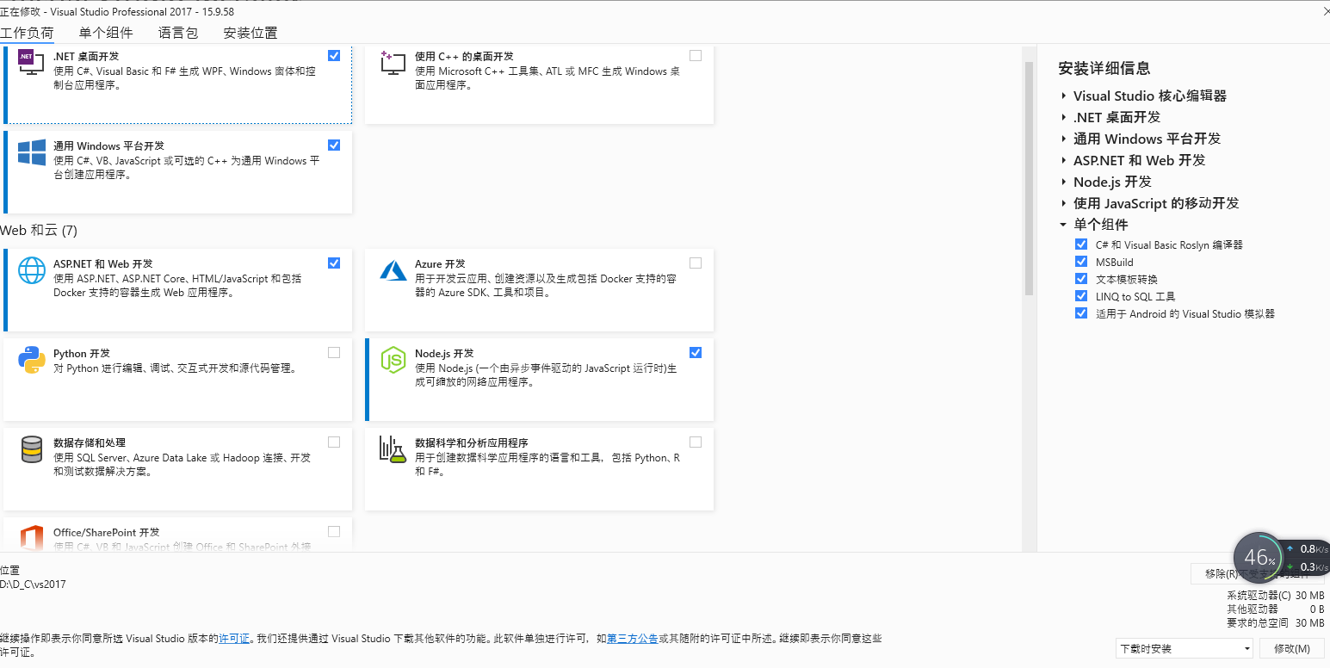Expand Node.js 开发 in install details
This screenshot has width=1330, height=668.
(1064, 182)
